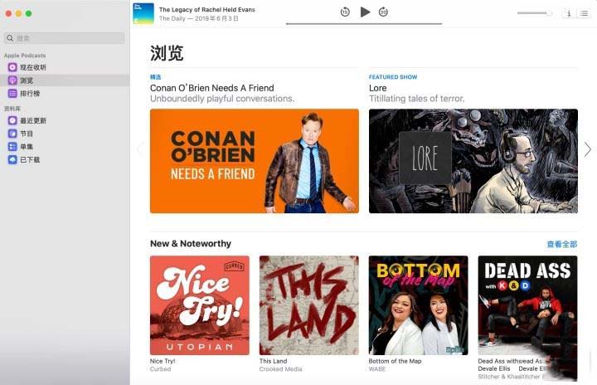Open the Top Charts (排行榜) sidebar icon
The image size is (597, 385).
tap(12, 94)
